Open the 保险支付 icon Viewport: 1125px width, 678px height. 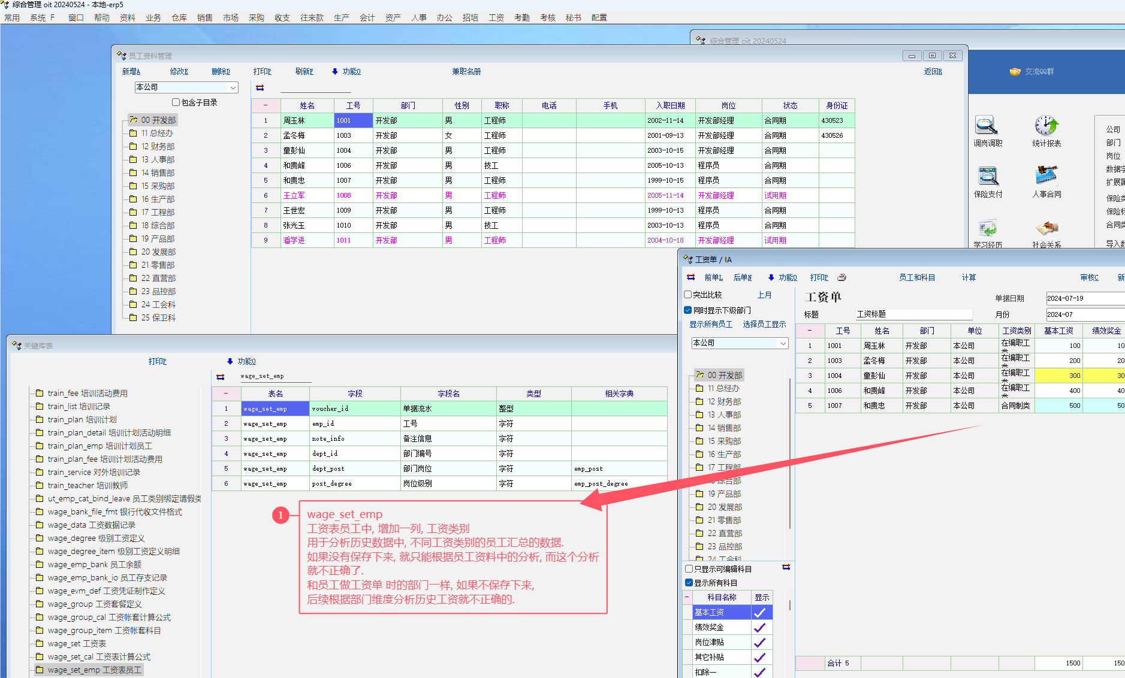pos(987,177)
